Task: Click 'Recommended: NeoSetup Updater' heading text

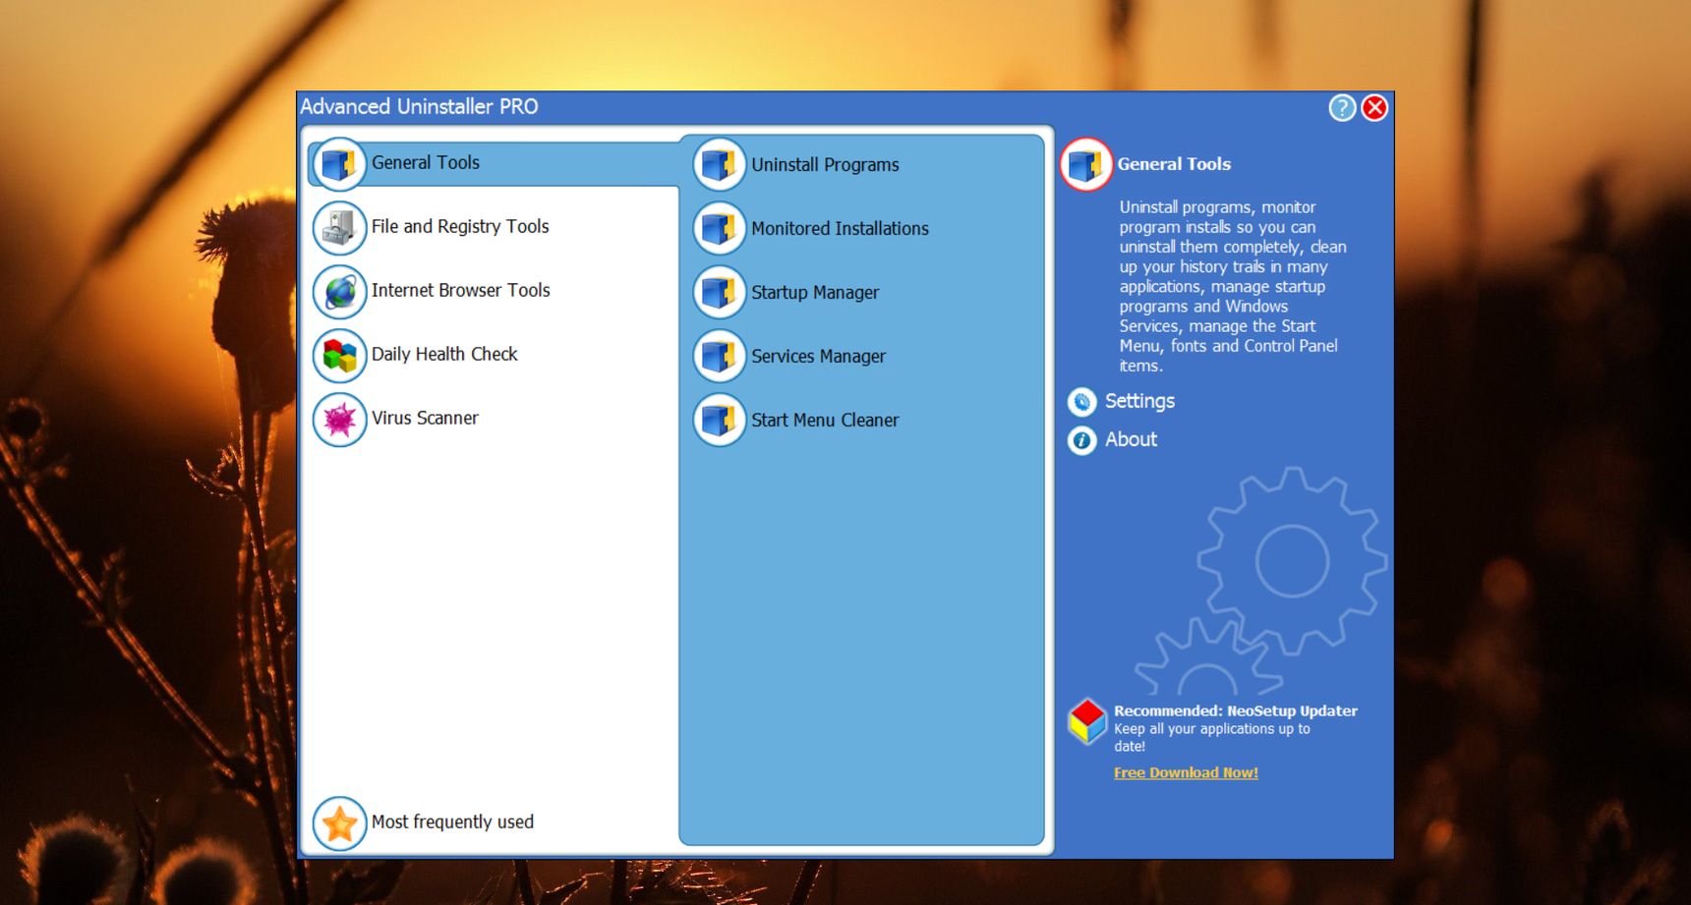Action: (x=1235, y=711)
